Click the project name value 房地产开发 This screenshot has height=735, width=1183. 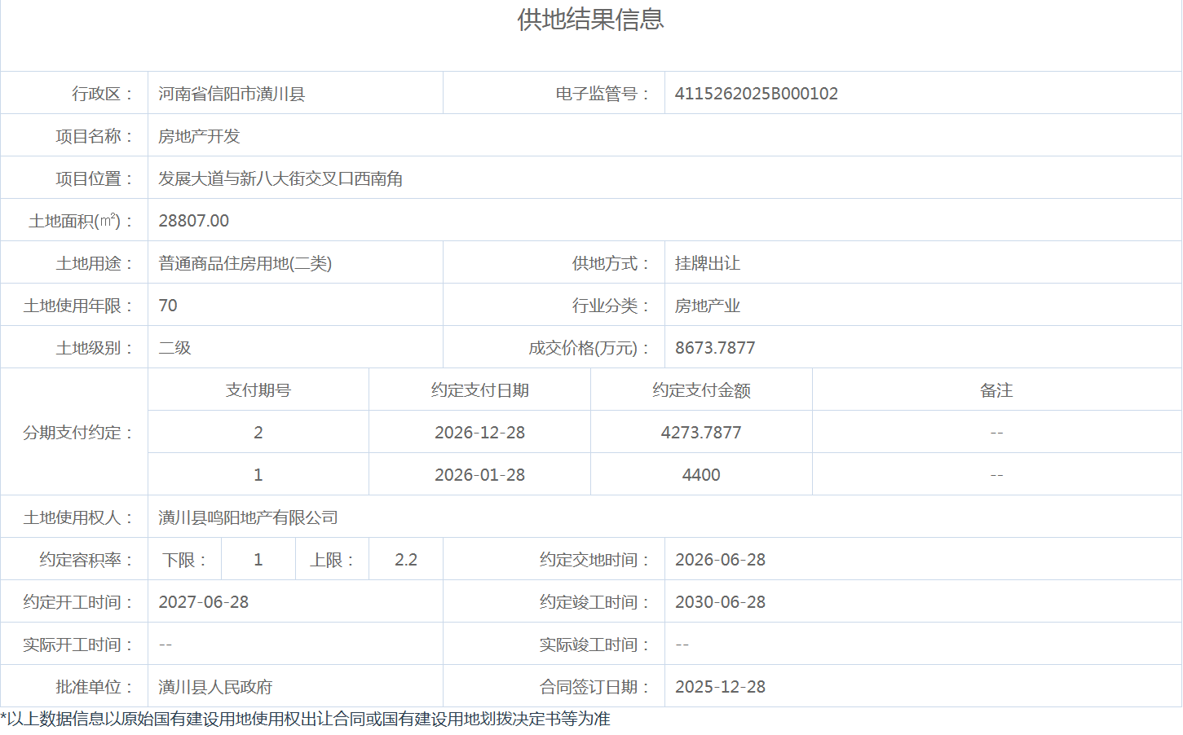tap(199, 136)
